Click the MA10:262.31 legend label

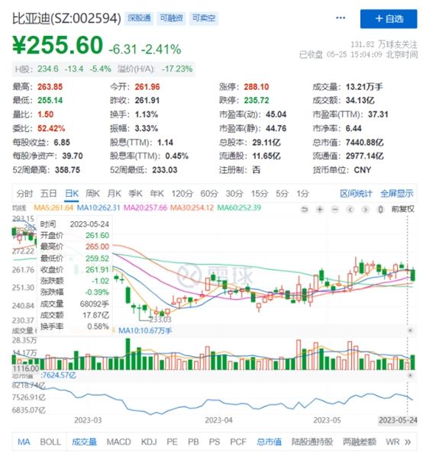pos(98,207)
